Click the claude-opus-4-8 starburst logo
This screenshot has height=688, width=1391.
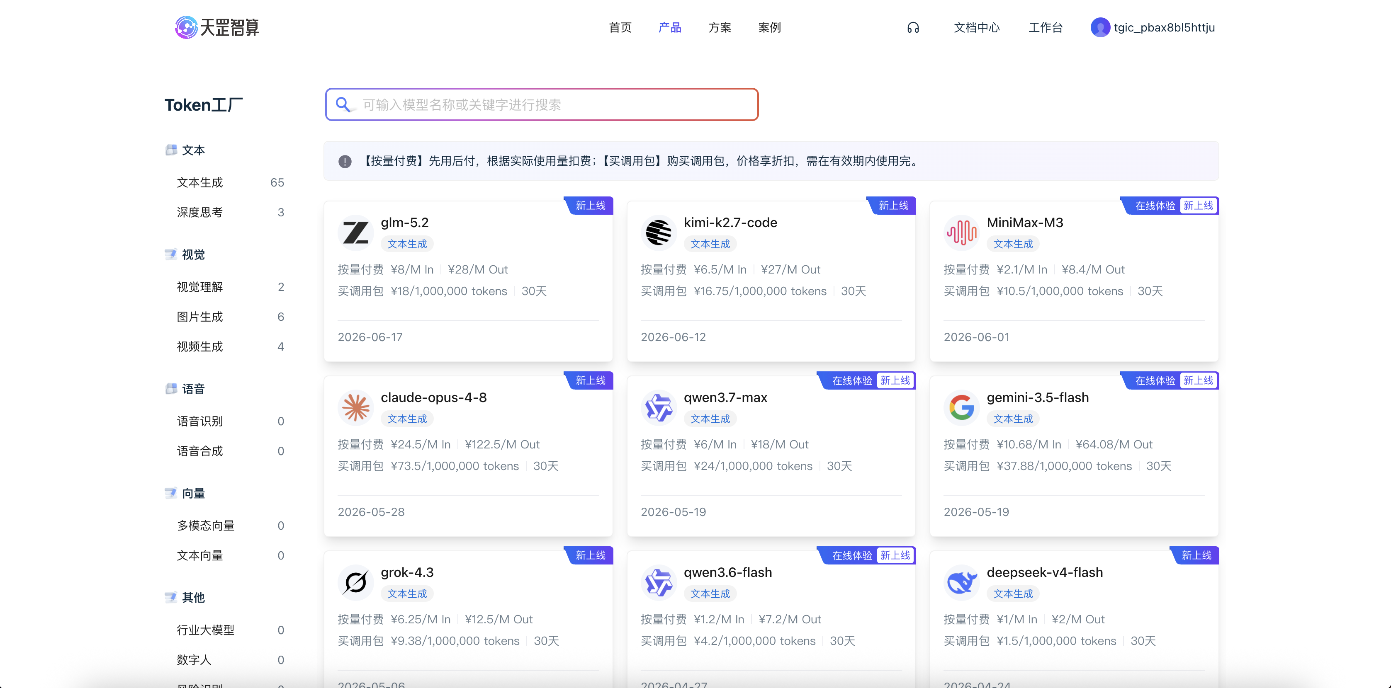(356, 408)
